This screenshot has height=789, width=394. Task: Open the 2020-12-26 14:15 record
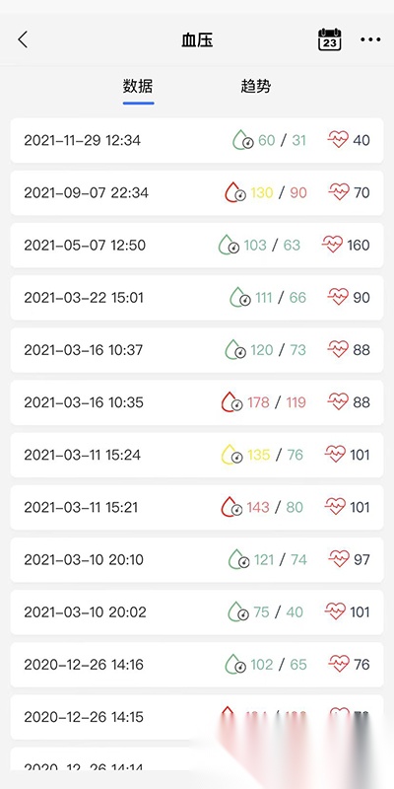pyautogui.click(x=197, y=717)
